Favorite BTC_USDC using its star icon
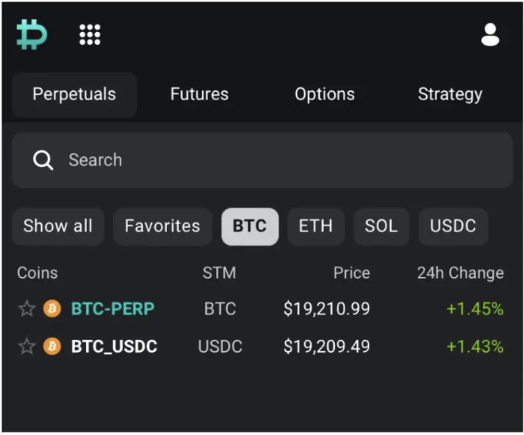The image size is (524, 435). coord(26,346)
